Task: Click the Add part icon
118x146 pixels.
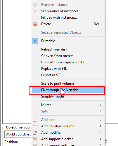Action: click(x=35, y=120)
